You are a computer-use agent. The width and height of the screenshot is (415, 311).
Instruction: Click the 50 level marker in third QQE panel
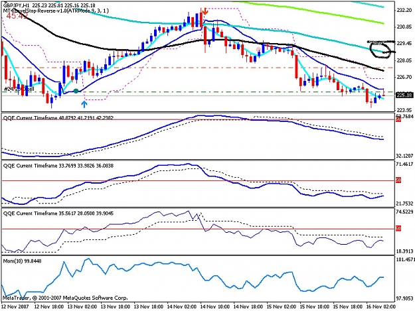coord(398,229)
